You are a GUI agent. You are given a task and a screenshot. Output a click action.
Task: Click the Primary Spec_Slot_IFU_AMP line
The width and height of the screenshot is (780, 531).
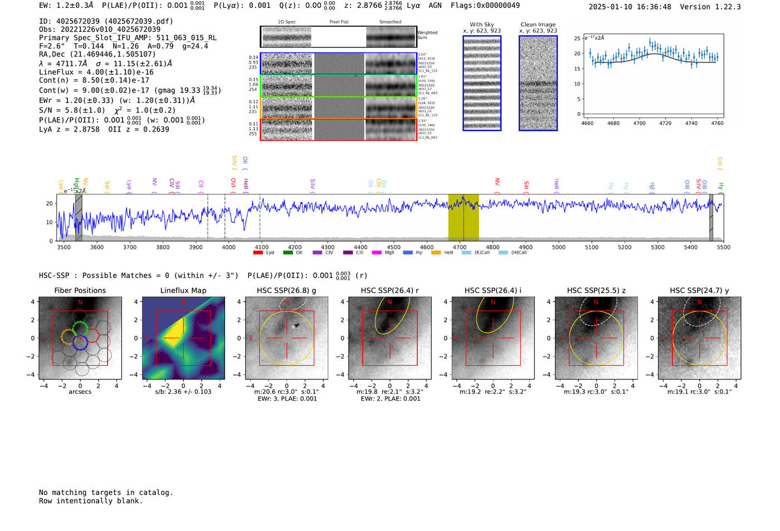128,38
